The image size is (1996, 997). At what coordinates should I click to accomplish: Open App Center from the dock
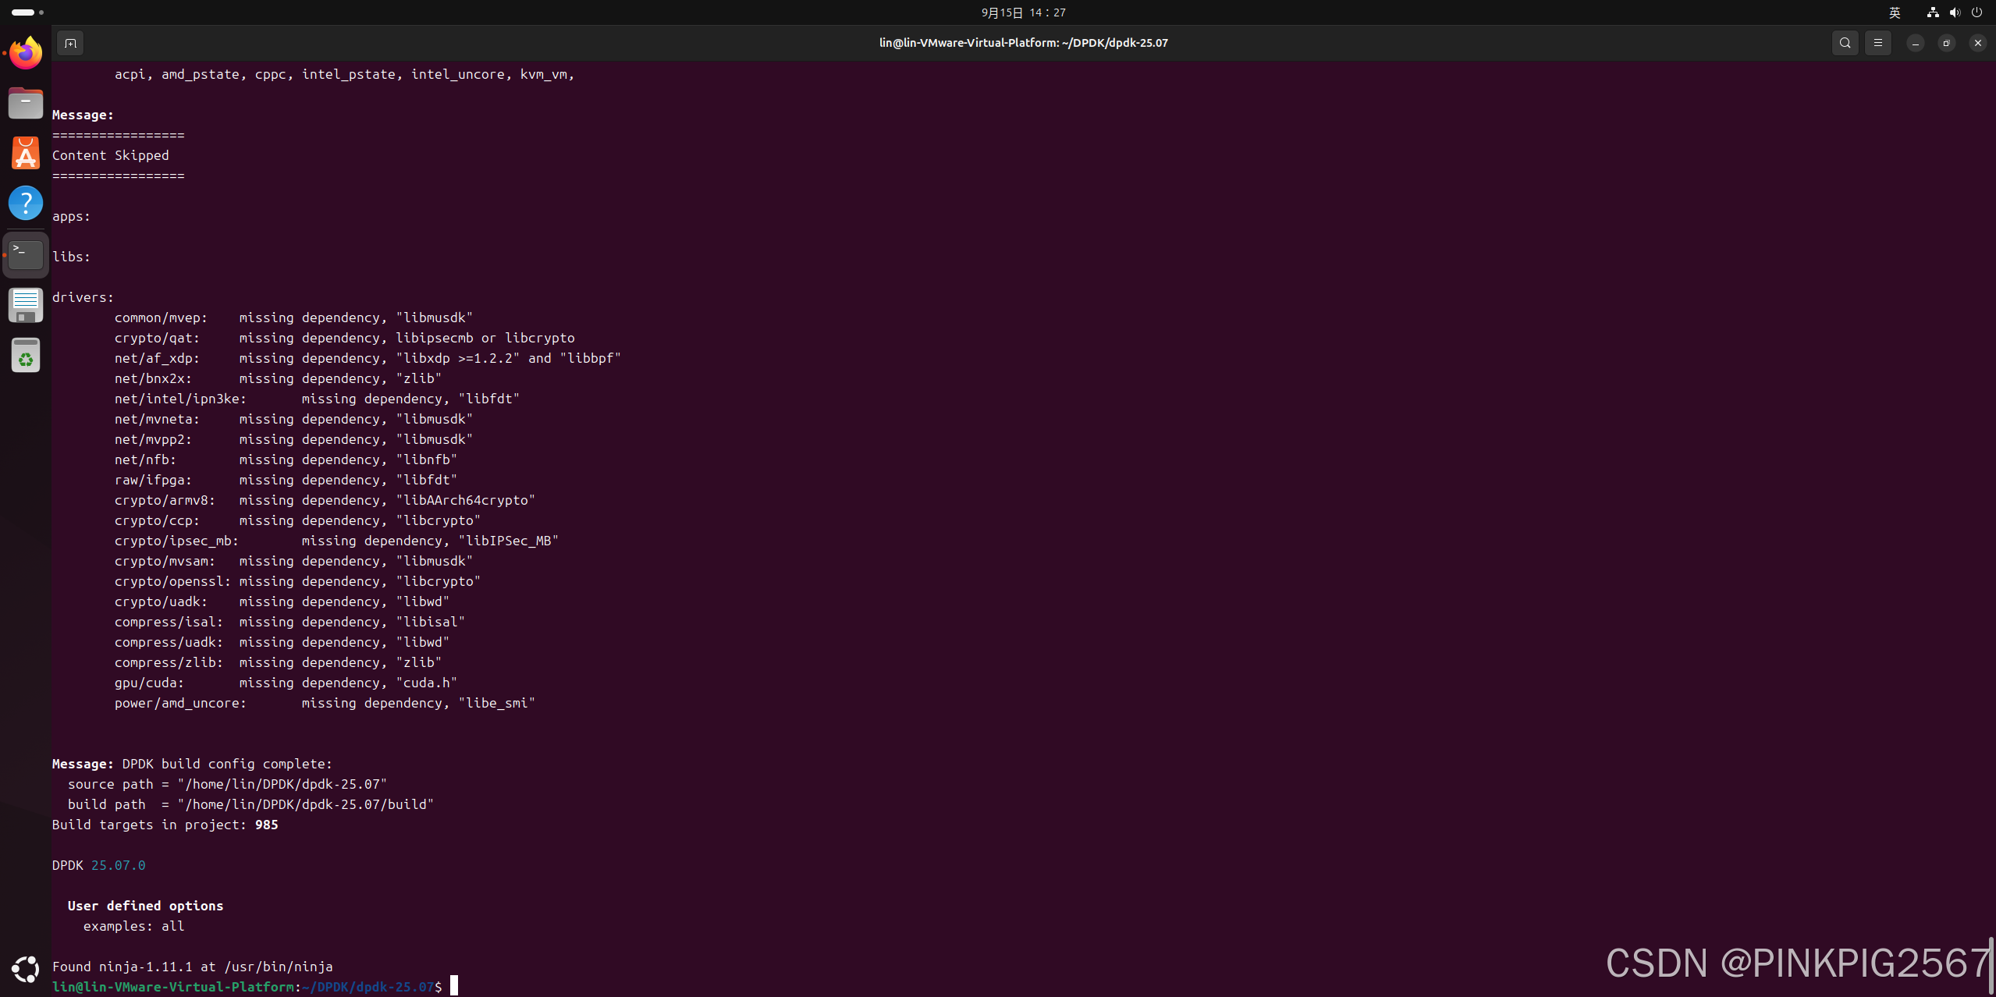(25, 153)
